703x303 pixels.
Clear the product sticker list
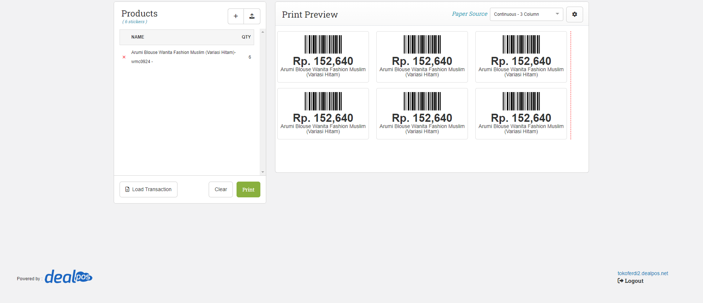point(220,190)
